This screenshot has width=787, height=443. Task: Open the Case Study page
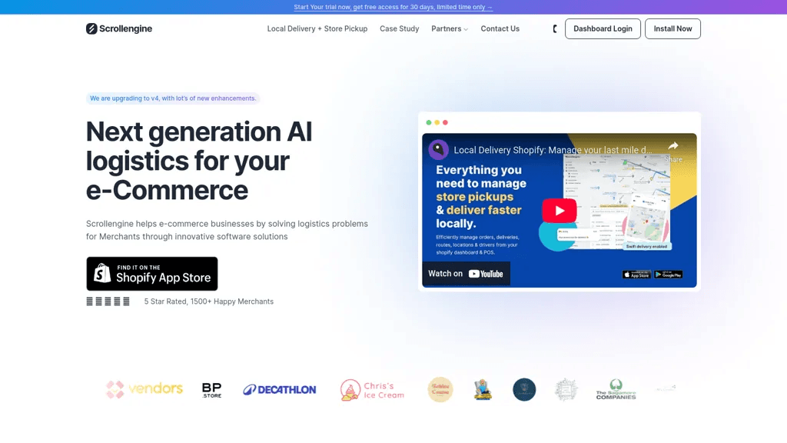click(400, 28)
